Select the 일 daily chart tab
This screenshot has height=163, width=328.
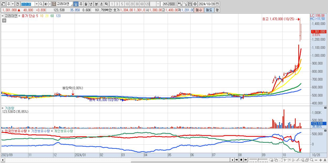point(76,4)
